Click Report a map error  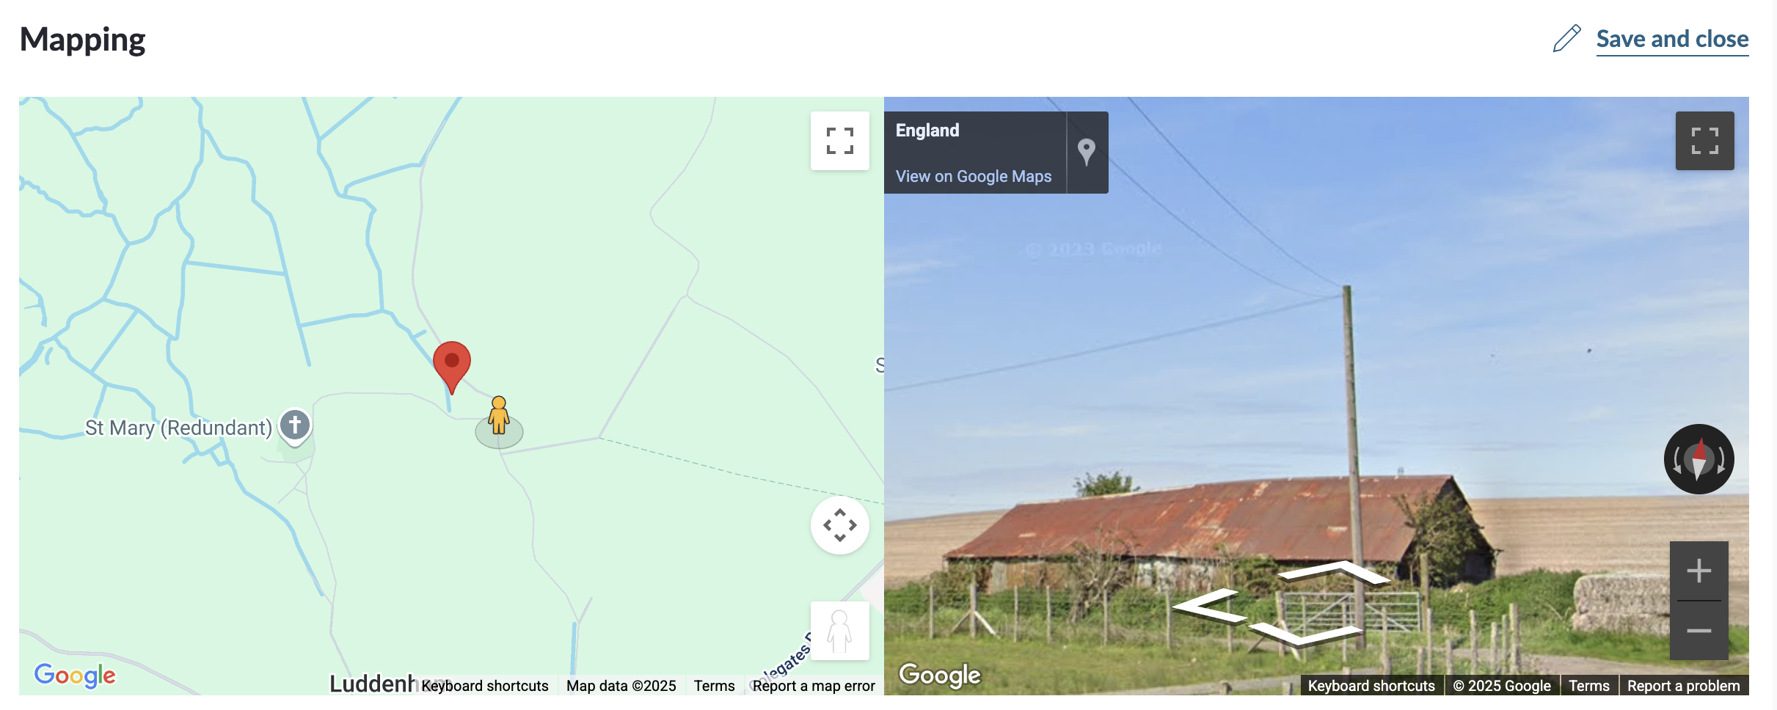tap(814, 686)
